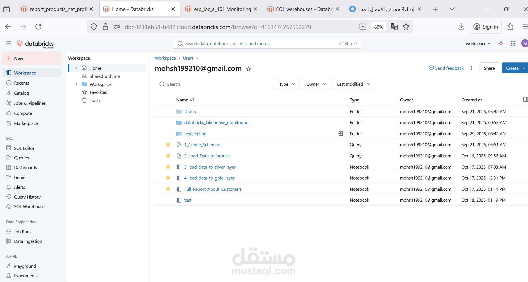Open the browser downloads icon
The width and height of the screenshot is (528, 282).
coord(461,27)
